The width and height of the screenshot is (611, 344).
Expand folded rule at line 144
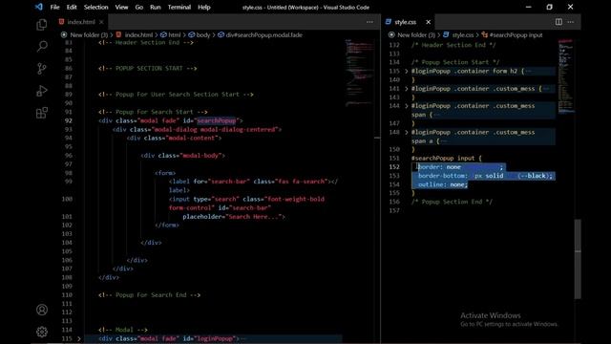[406, 106]
